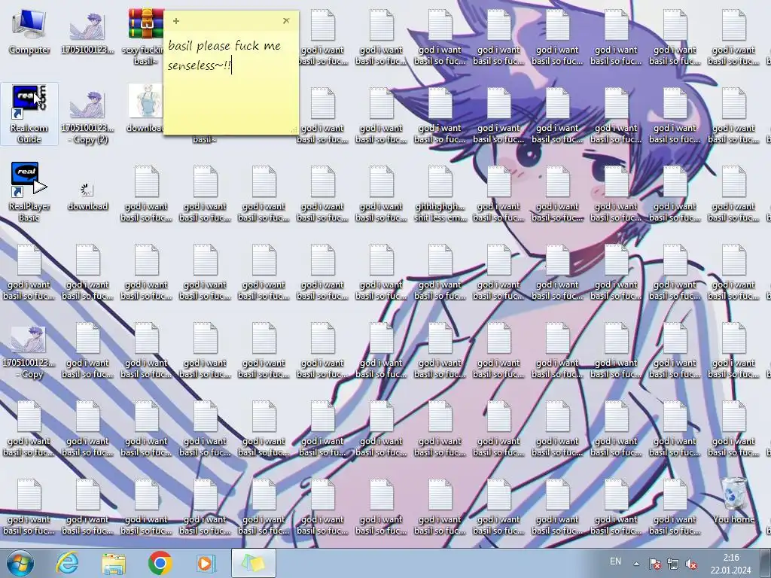Launch Google Chrome from the taskbar
The height and width of the screenshot is (578, 771).
coord(160,563)
